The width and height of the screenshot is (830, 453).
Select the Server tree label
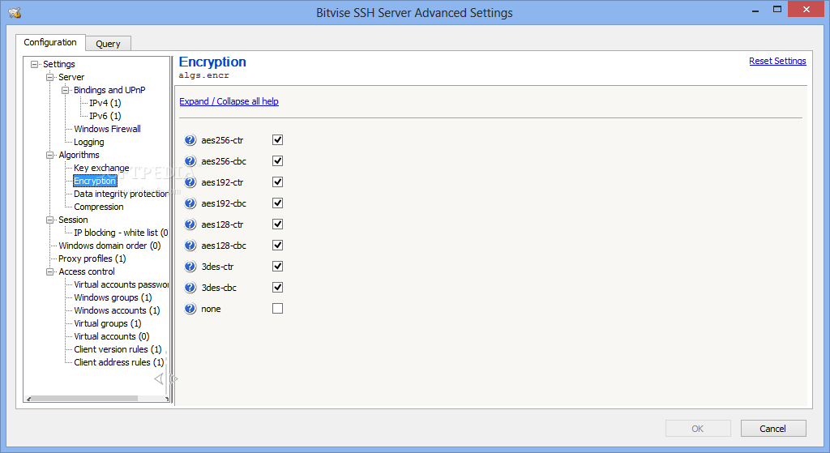click(x=71, y=77)
